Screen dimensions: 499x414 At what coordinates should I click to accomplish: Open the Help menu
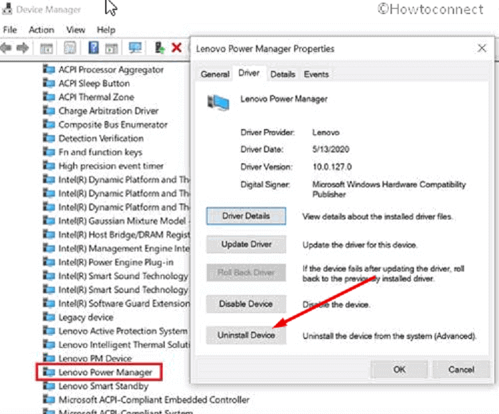[x=106, y=30]
